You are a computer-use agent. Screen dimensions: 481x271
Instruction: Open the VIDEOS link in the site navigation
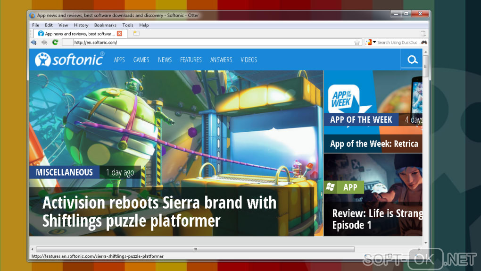(x=249, y=60)
